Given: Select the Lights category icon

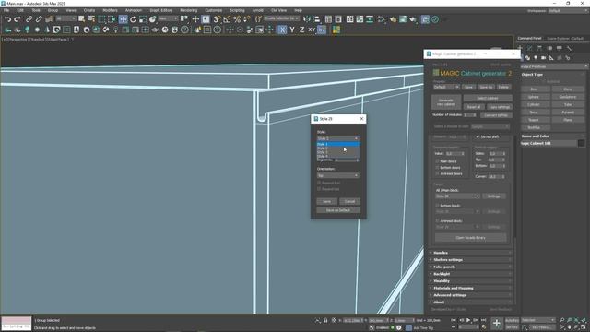Looking at the screenshot, I should tap(536, 58).
